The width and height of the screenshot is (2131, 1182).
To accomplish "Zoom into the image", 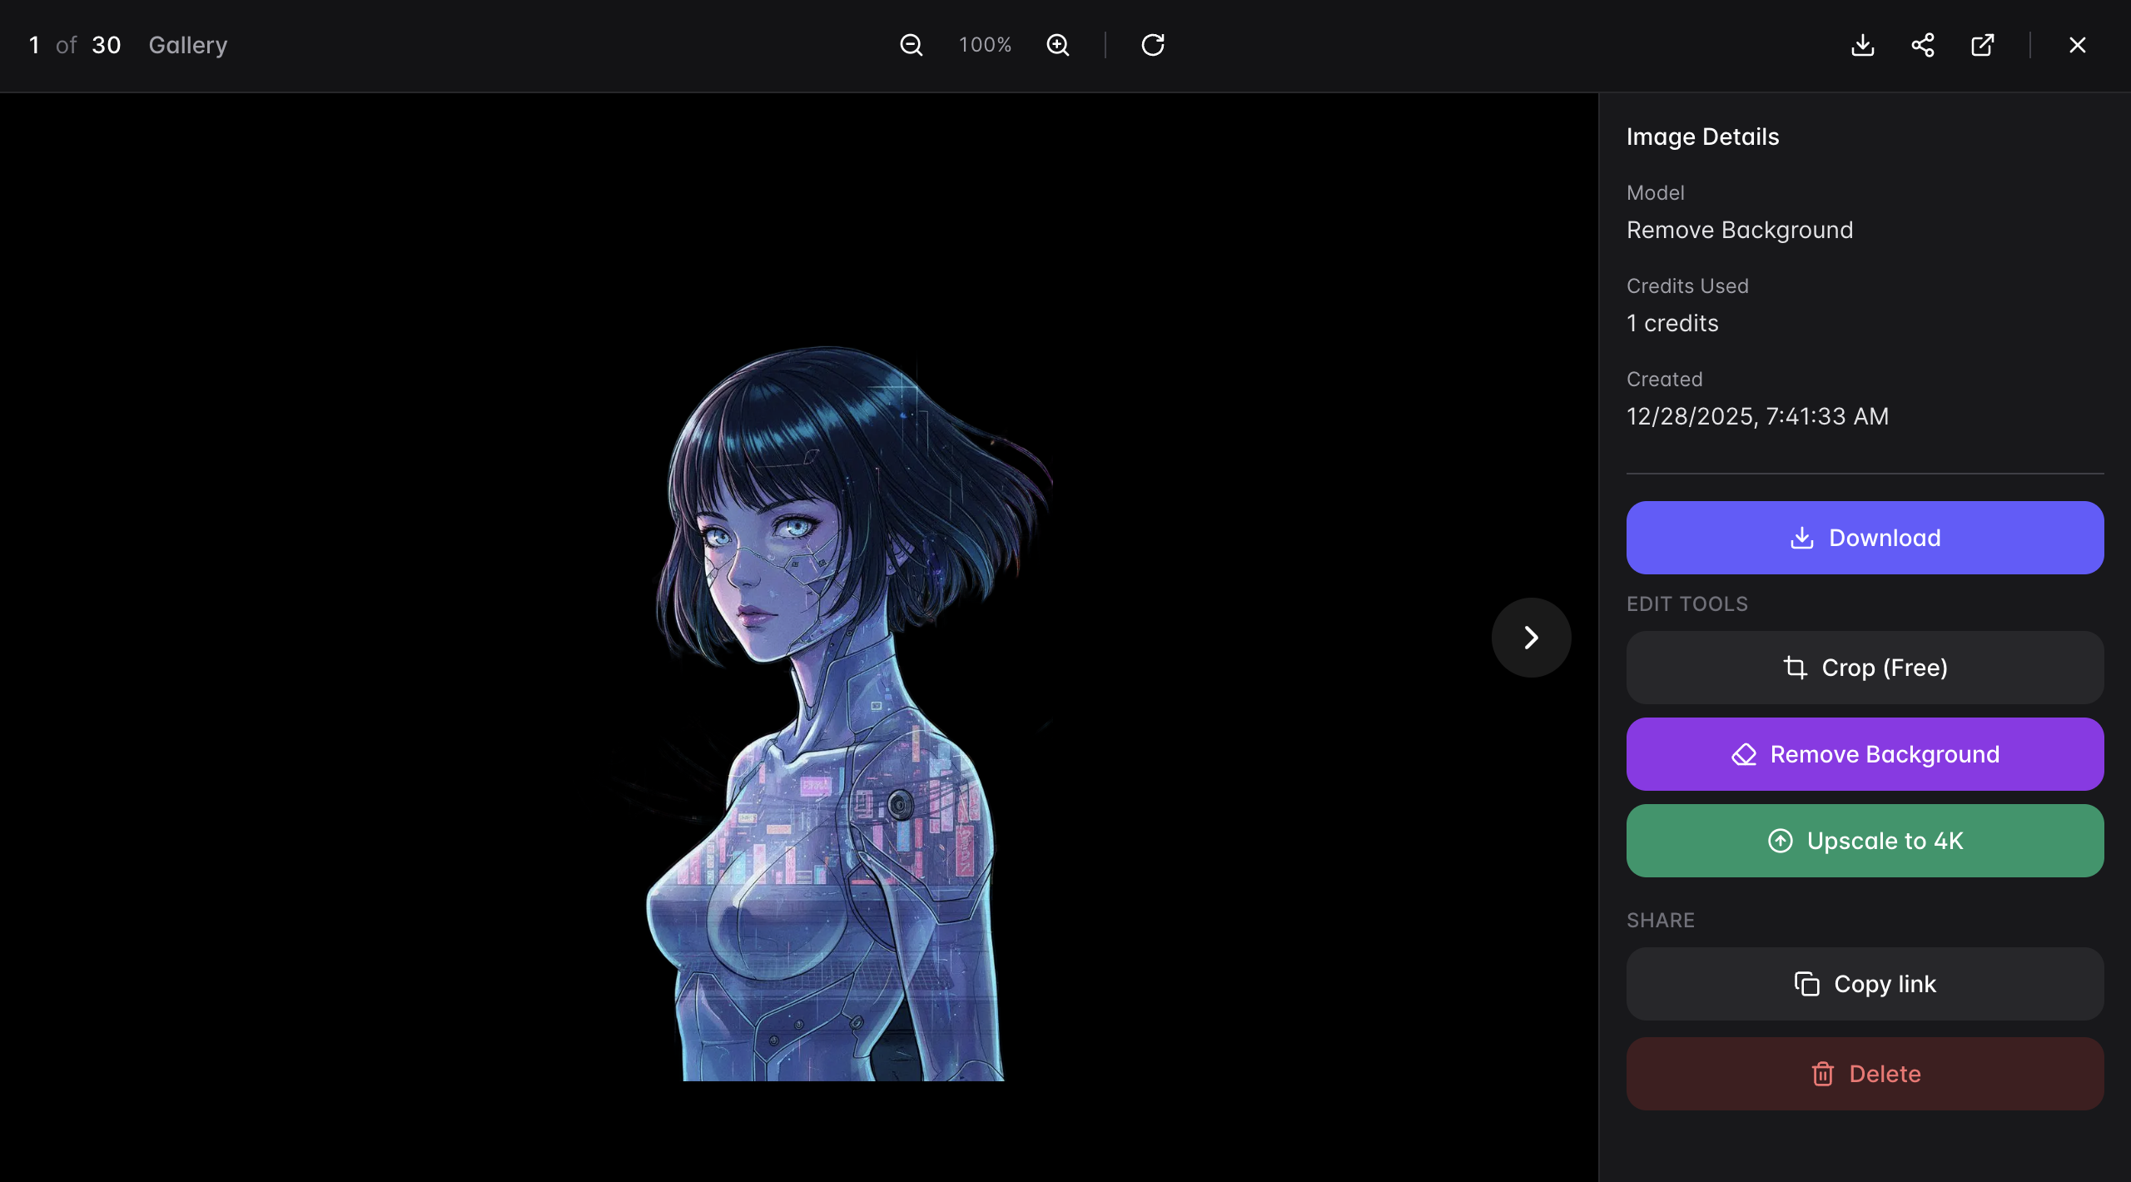I will coord(1058,45).
